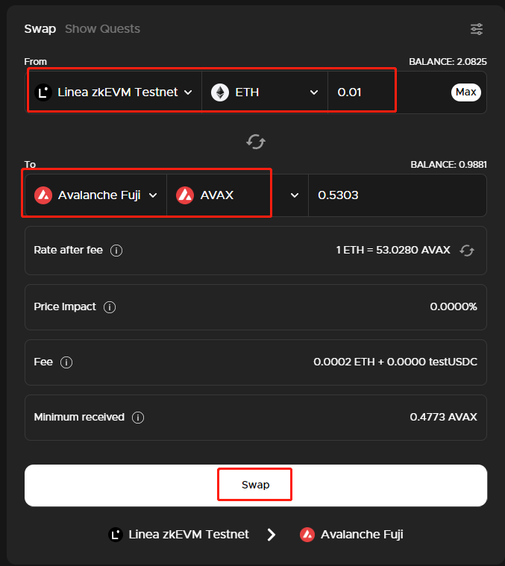This screenshot has height=566, width=505.
Task: Expand the Linea zkEVM Testnet network dropdown
Action: (x=188, y=92)
